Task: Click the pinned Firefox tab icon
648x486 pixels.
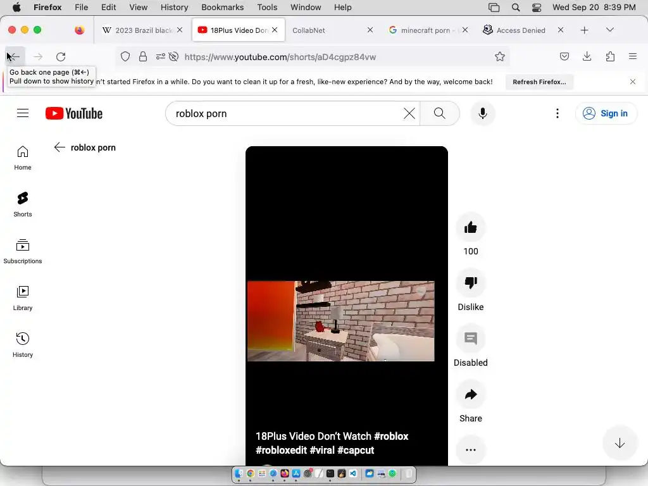Action: [79, 30]
